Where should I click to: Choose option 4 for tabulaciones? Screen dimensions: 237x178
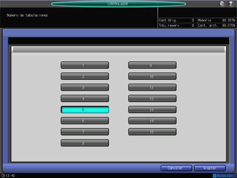(85, 99)
